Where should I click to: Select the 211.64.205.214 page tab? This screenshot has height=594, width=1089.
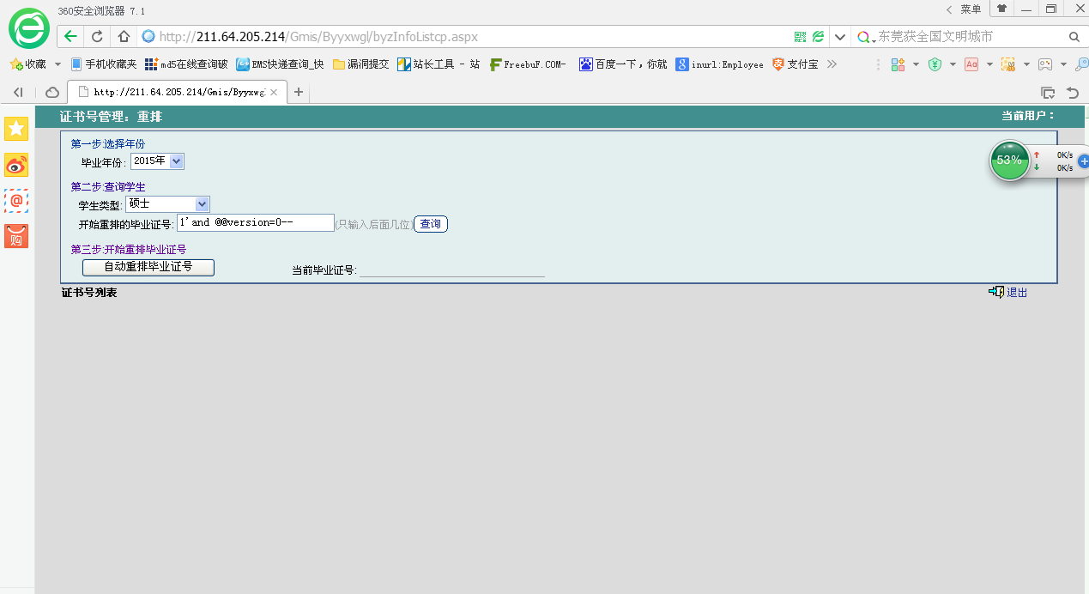pyautogui.click(x=176, y=92)
